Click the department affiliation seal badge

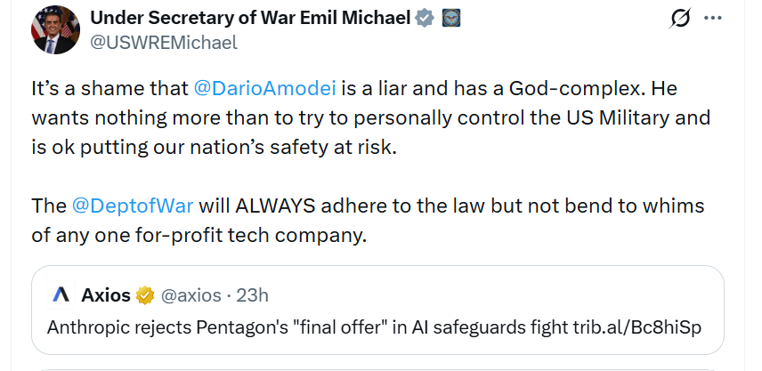(x=451, y=19)
